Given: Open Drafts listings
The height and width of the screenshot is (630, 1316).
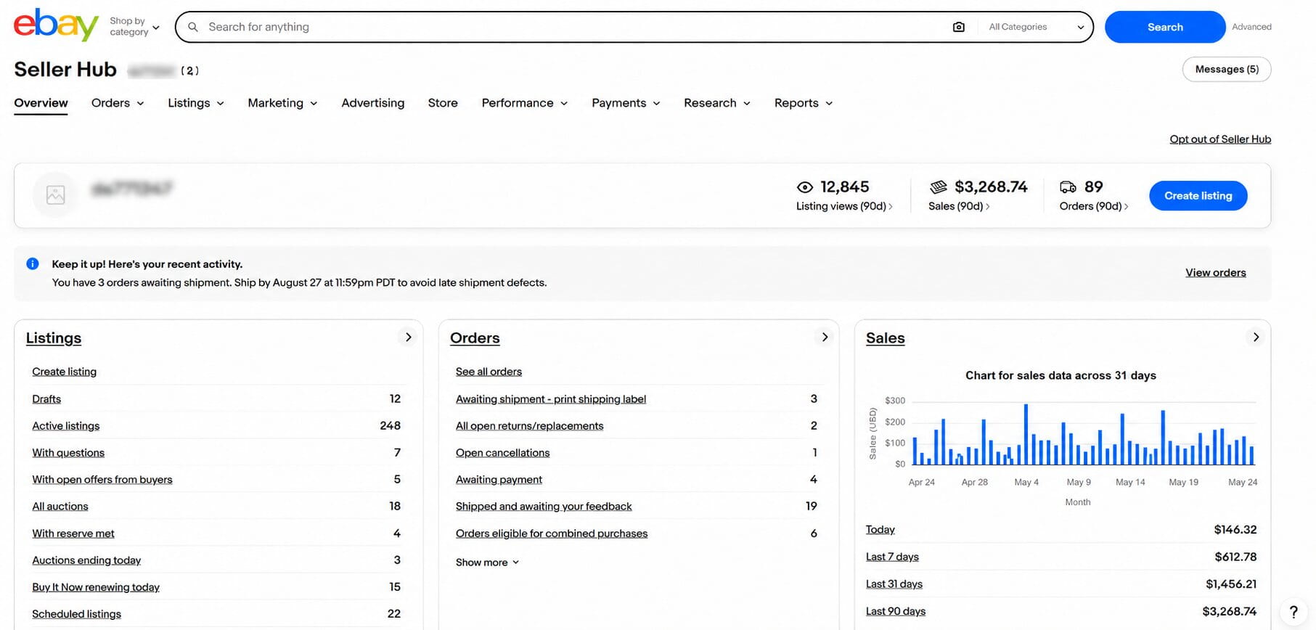Looking at the screenshot, I should [x=46, y=399].
